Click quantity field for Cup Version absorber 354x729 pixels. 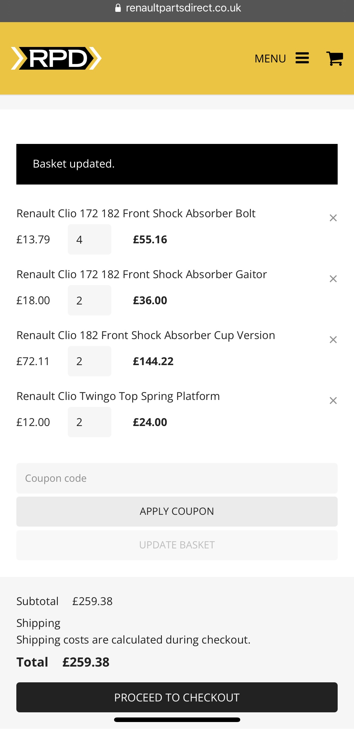click(x=89, y=361)
